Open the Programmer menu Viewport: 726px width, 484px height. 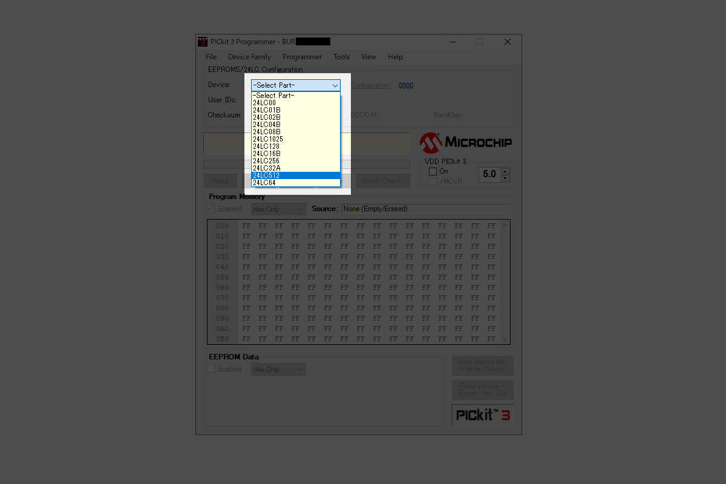point(302,57)
